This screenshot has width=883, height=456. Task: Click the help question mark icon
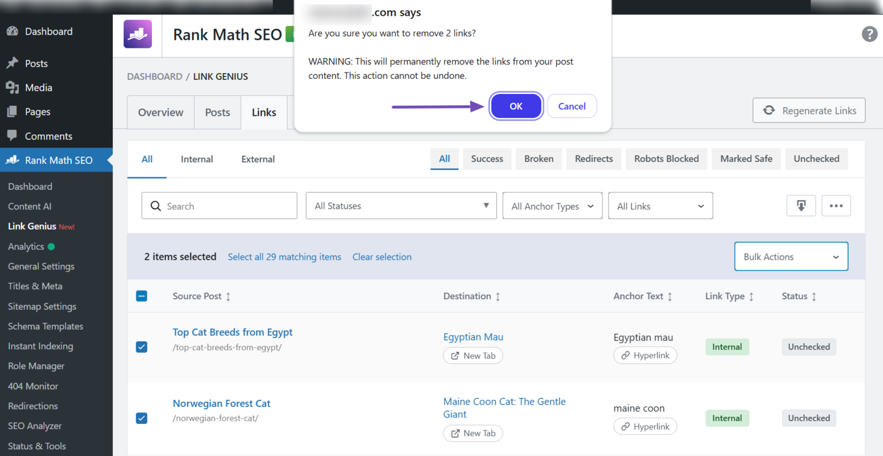click(x=869, y=34)
